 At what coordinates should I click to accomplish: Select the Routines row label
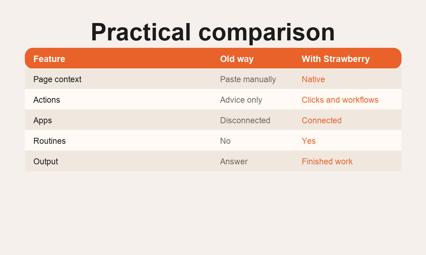coord(49,141)
